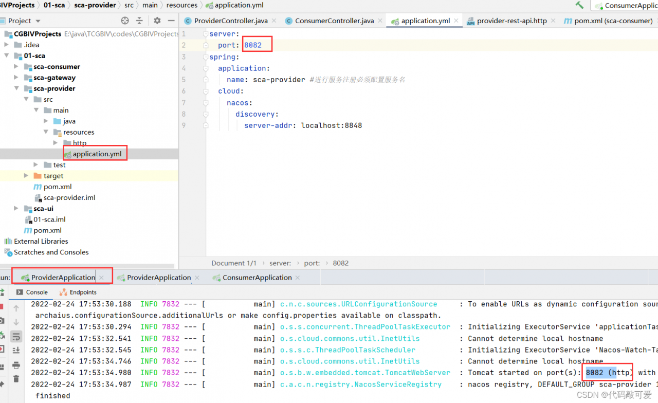This screenshot has height=403, width=658.
Task: Select application.yml in project tree
Action: [97, 154]
